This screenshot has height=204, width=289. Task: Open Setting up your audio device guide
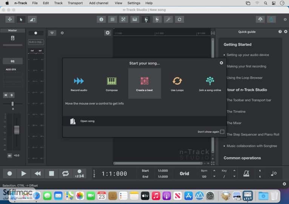pos(248,55)
